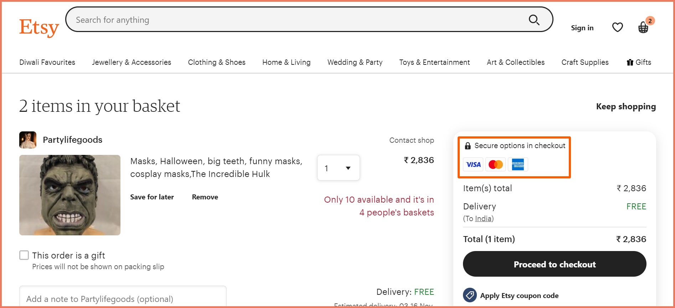The width and height of the screenshot is (675, 308).
Task: Click Sign in
Action: pyautogui.click(x=582, y=28)
